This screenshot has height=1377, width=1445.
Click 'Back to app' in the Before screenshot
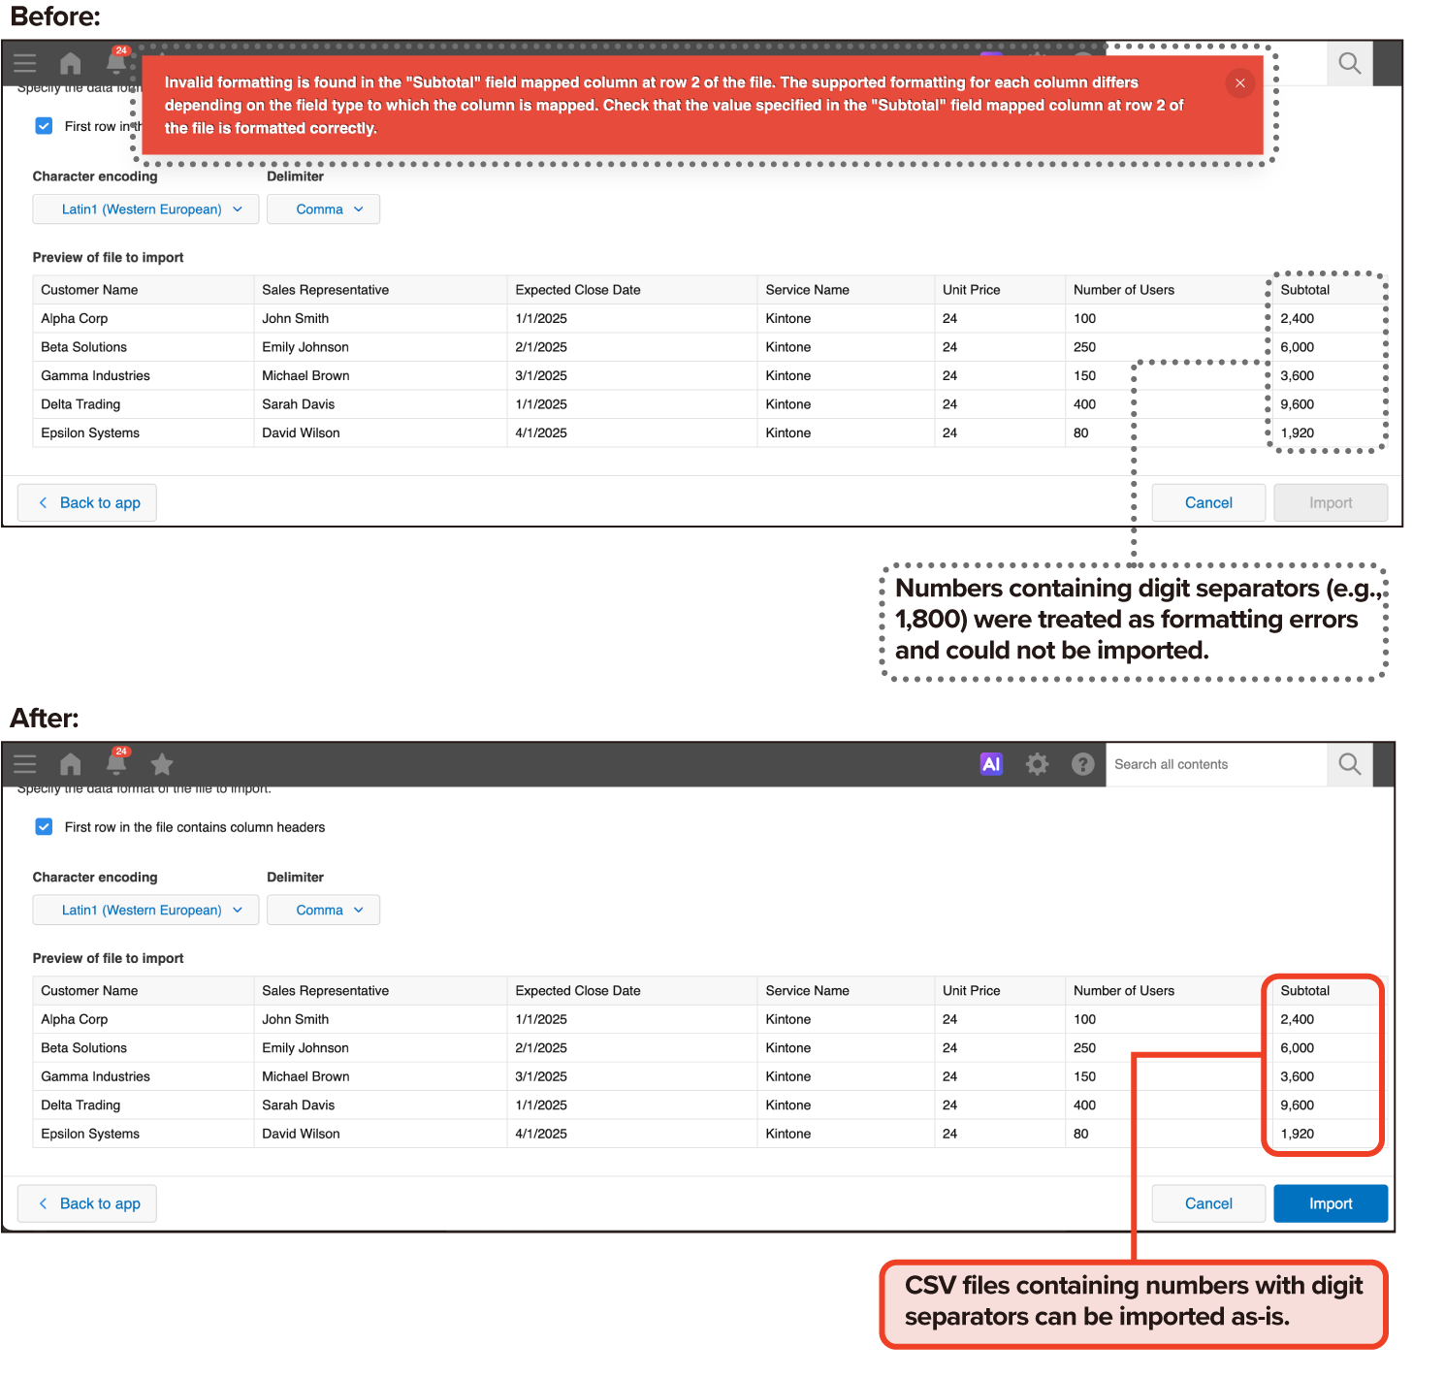point(87,503)
